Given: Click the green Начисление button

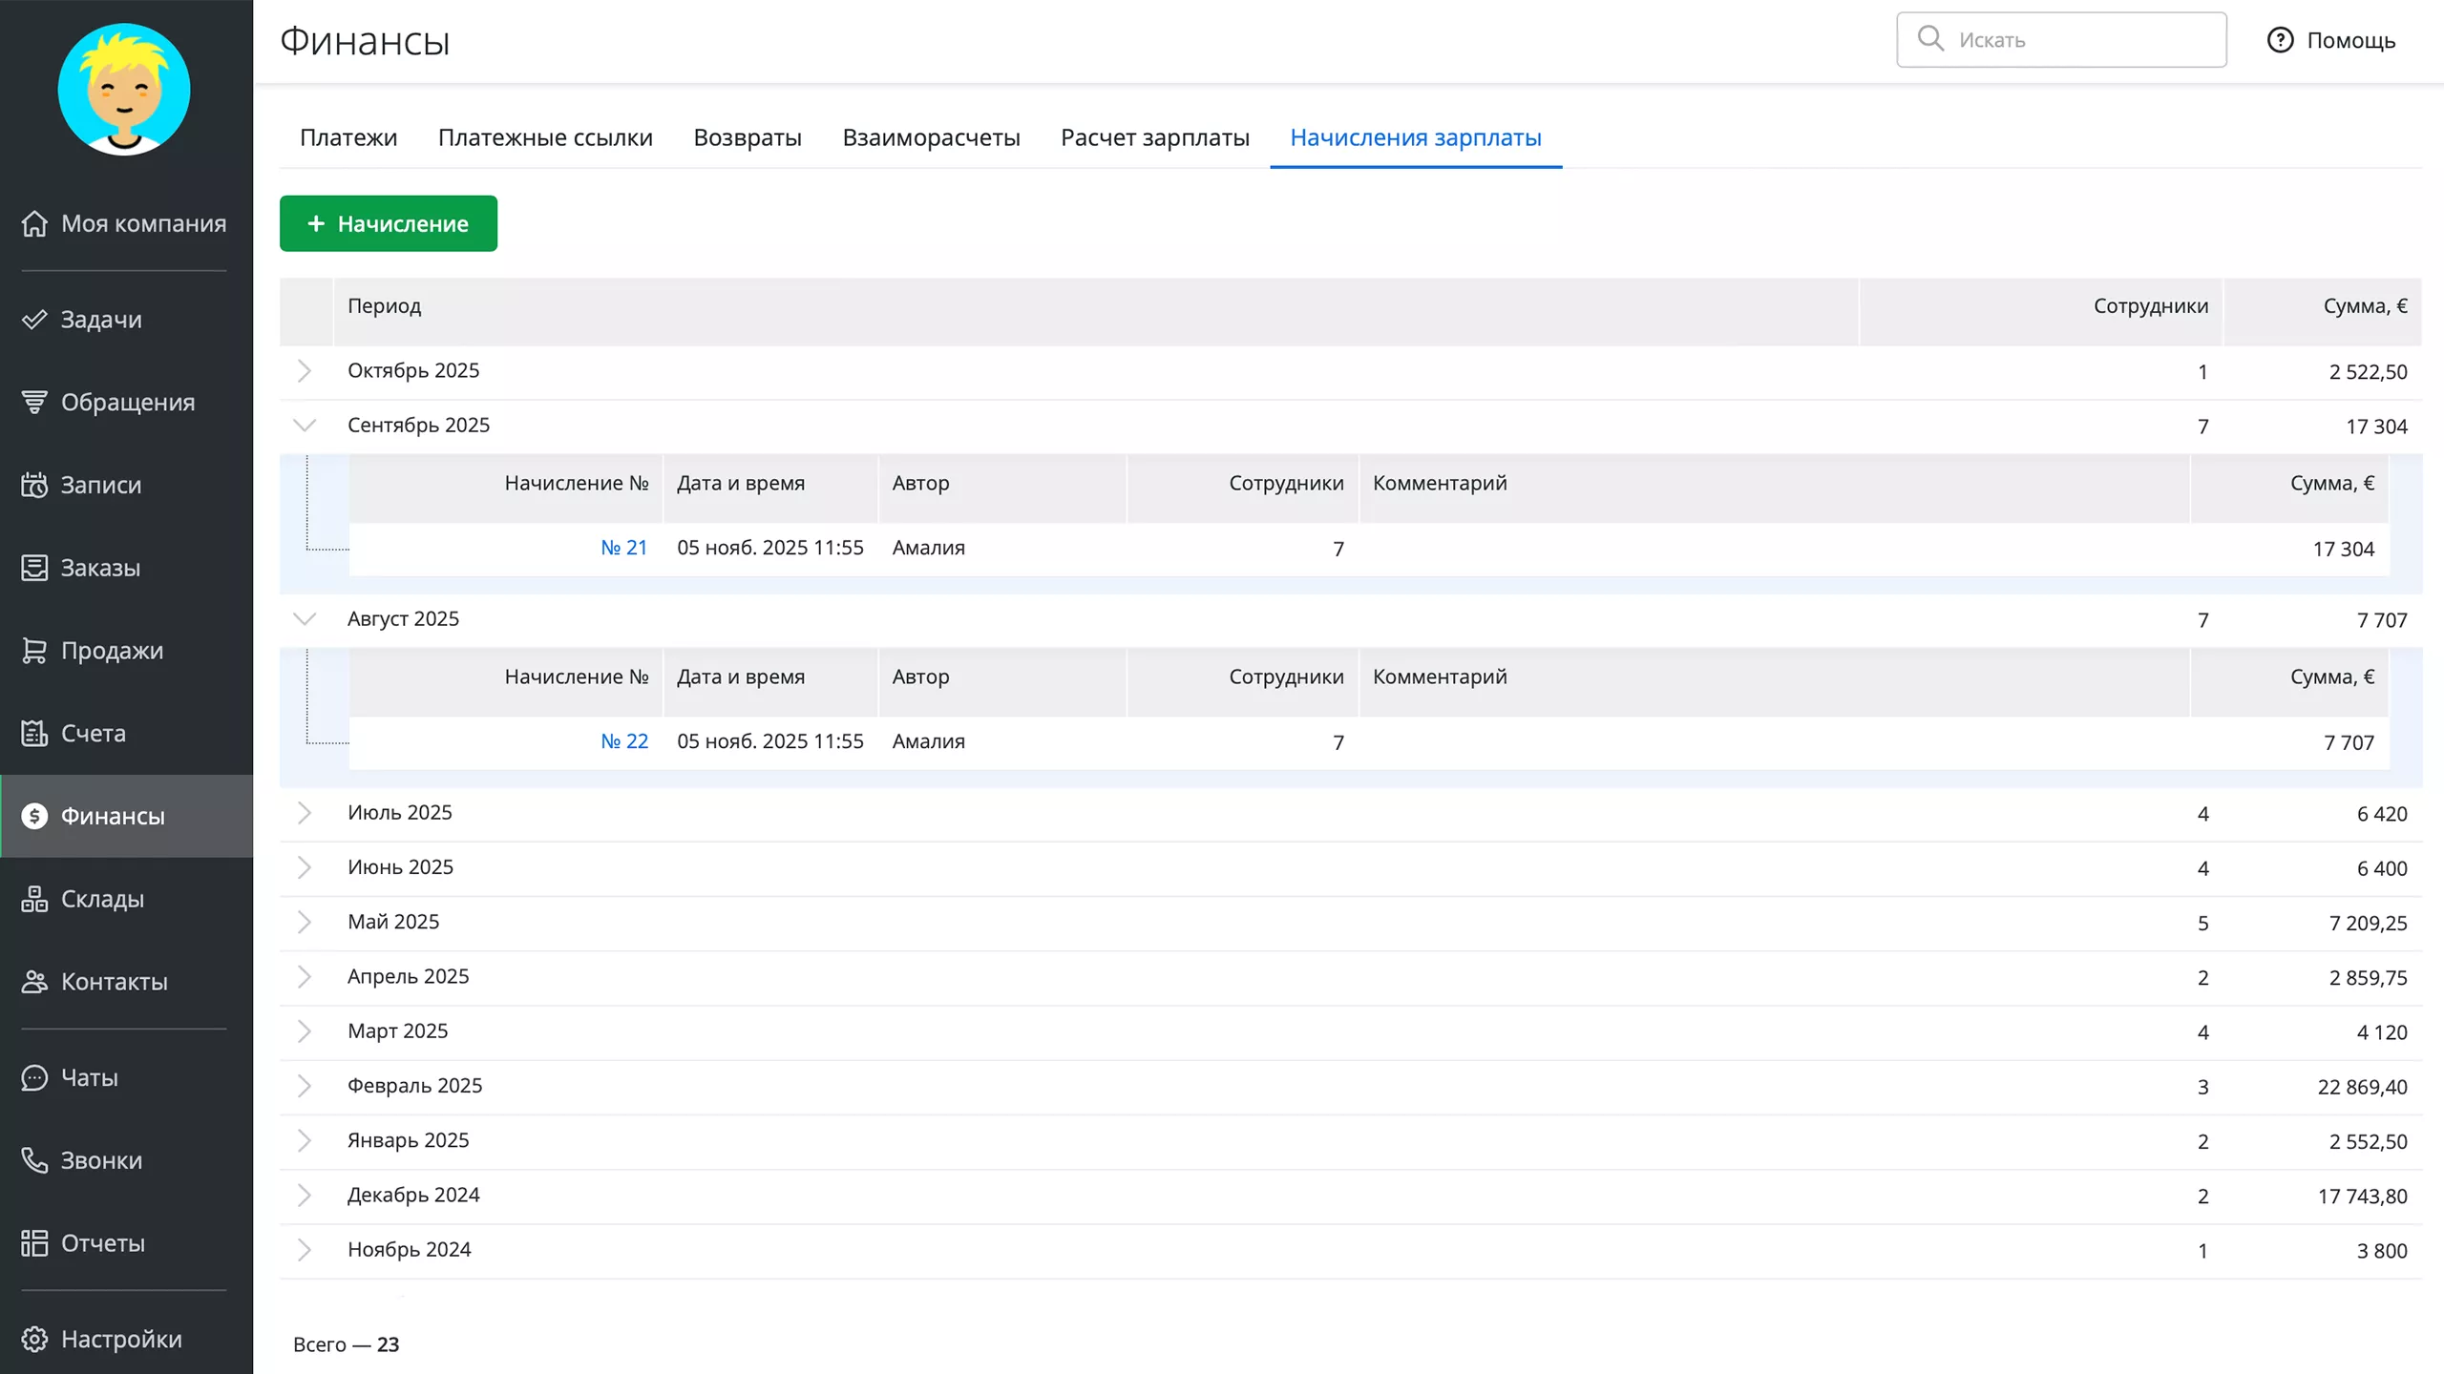Looking at the screenshot, I should click(388, 223).
